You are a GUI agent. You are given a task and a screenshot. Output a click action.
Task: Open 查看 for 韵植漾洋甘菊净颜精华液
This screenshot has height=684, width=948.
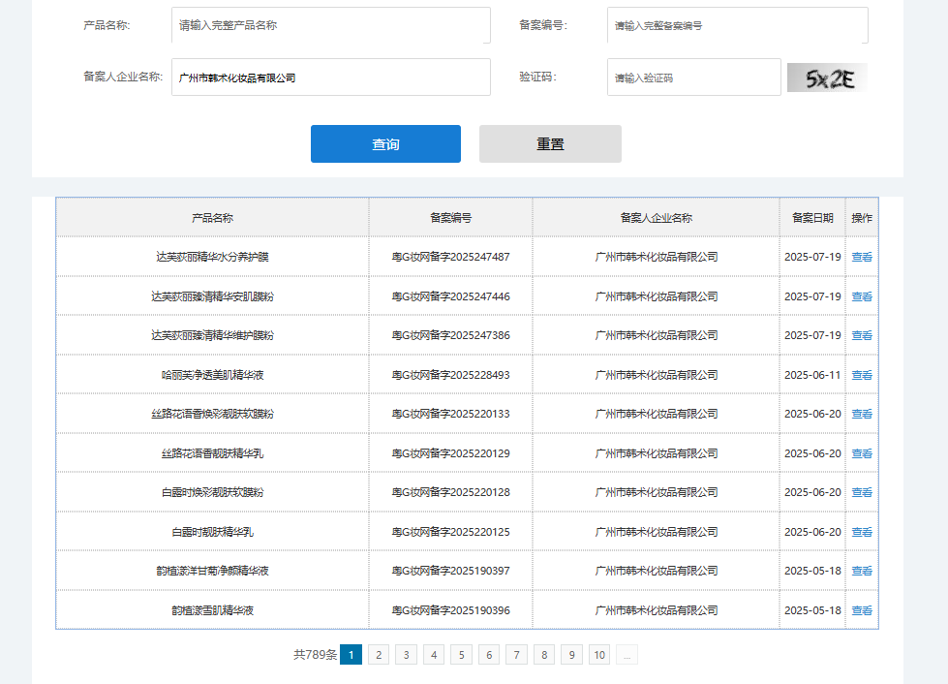(861, 570)
